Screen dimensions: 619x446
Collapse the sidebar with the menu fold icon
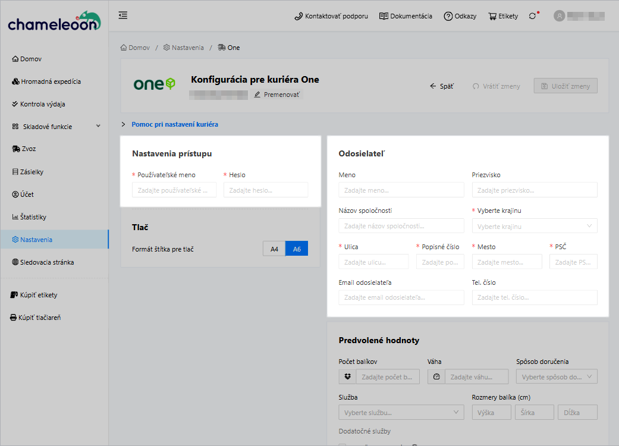(123, 15)
